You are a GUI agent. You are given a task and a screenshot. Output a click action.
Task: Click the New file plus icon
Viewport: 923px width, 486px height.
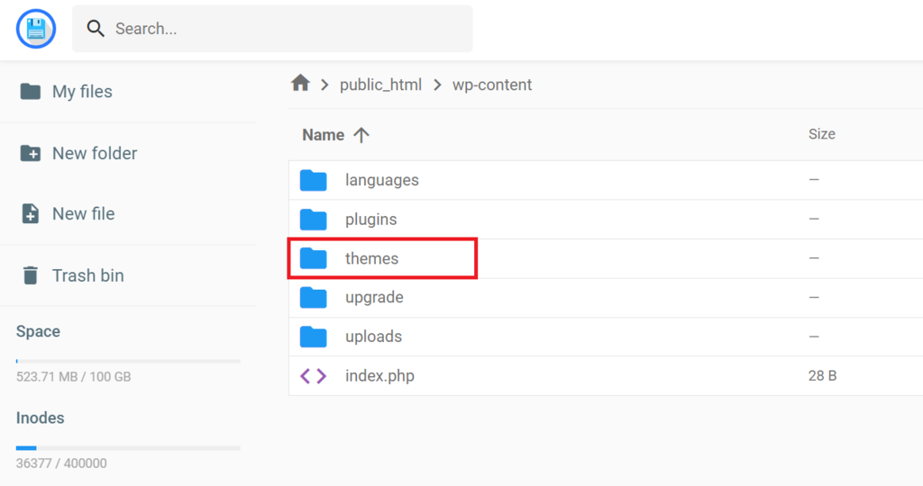pyautogui.click(x=31, y=214)
